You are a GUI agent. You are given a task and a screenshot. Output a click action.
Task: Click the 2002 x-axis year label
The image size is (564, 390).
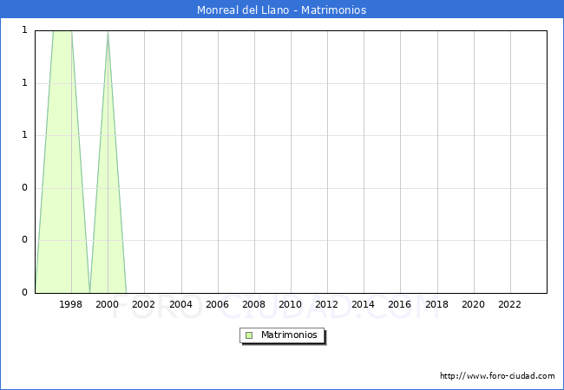click(144, 305)
